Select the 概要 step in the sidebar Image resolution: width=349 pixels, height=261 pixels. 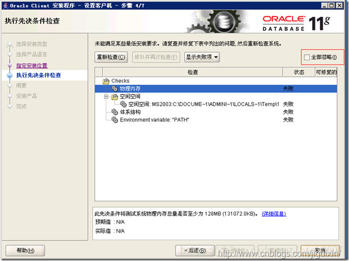click(x=21, y=85)
